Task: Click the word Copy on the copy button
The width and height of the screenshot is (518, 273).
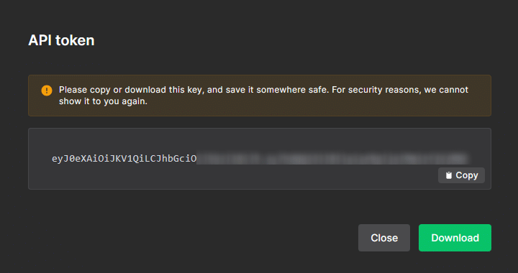Action: (x=467, y=175)
